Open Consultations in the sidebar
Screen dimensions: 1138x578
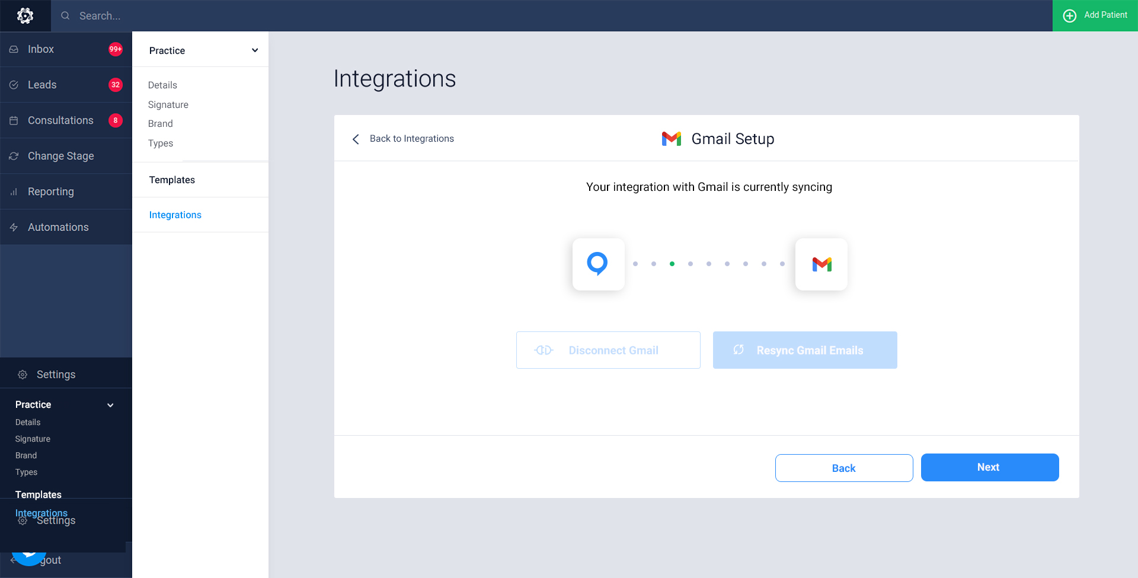coord(66,120)
